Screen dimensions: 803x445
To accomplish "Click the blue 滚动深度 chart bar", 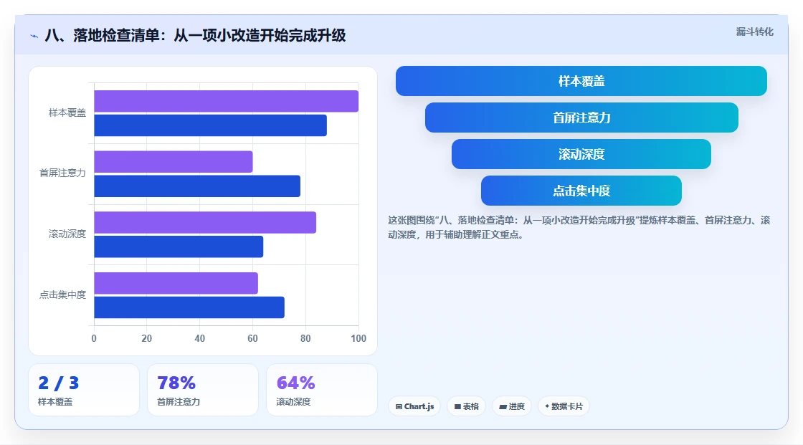I will [x=179, y=247].
